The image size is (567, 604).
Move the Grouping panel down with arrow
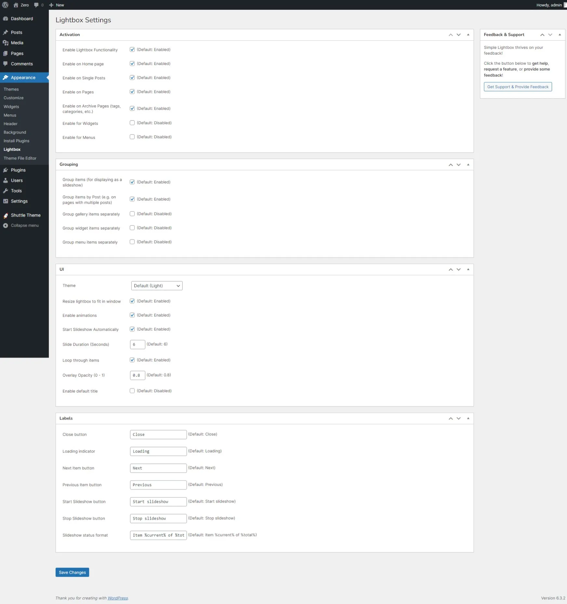coord(458,165)
